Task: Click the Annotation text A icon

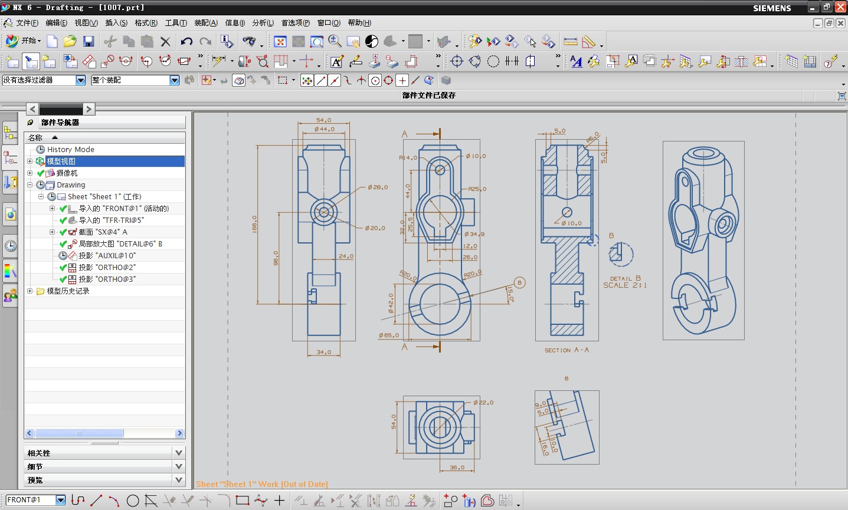Action: point(336,61)
